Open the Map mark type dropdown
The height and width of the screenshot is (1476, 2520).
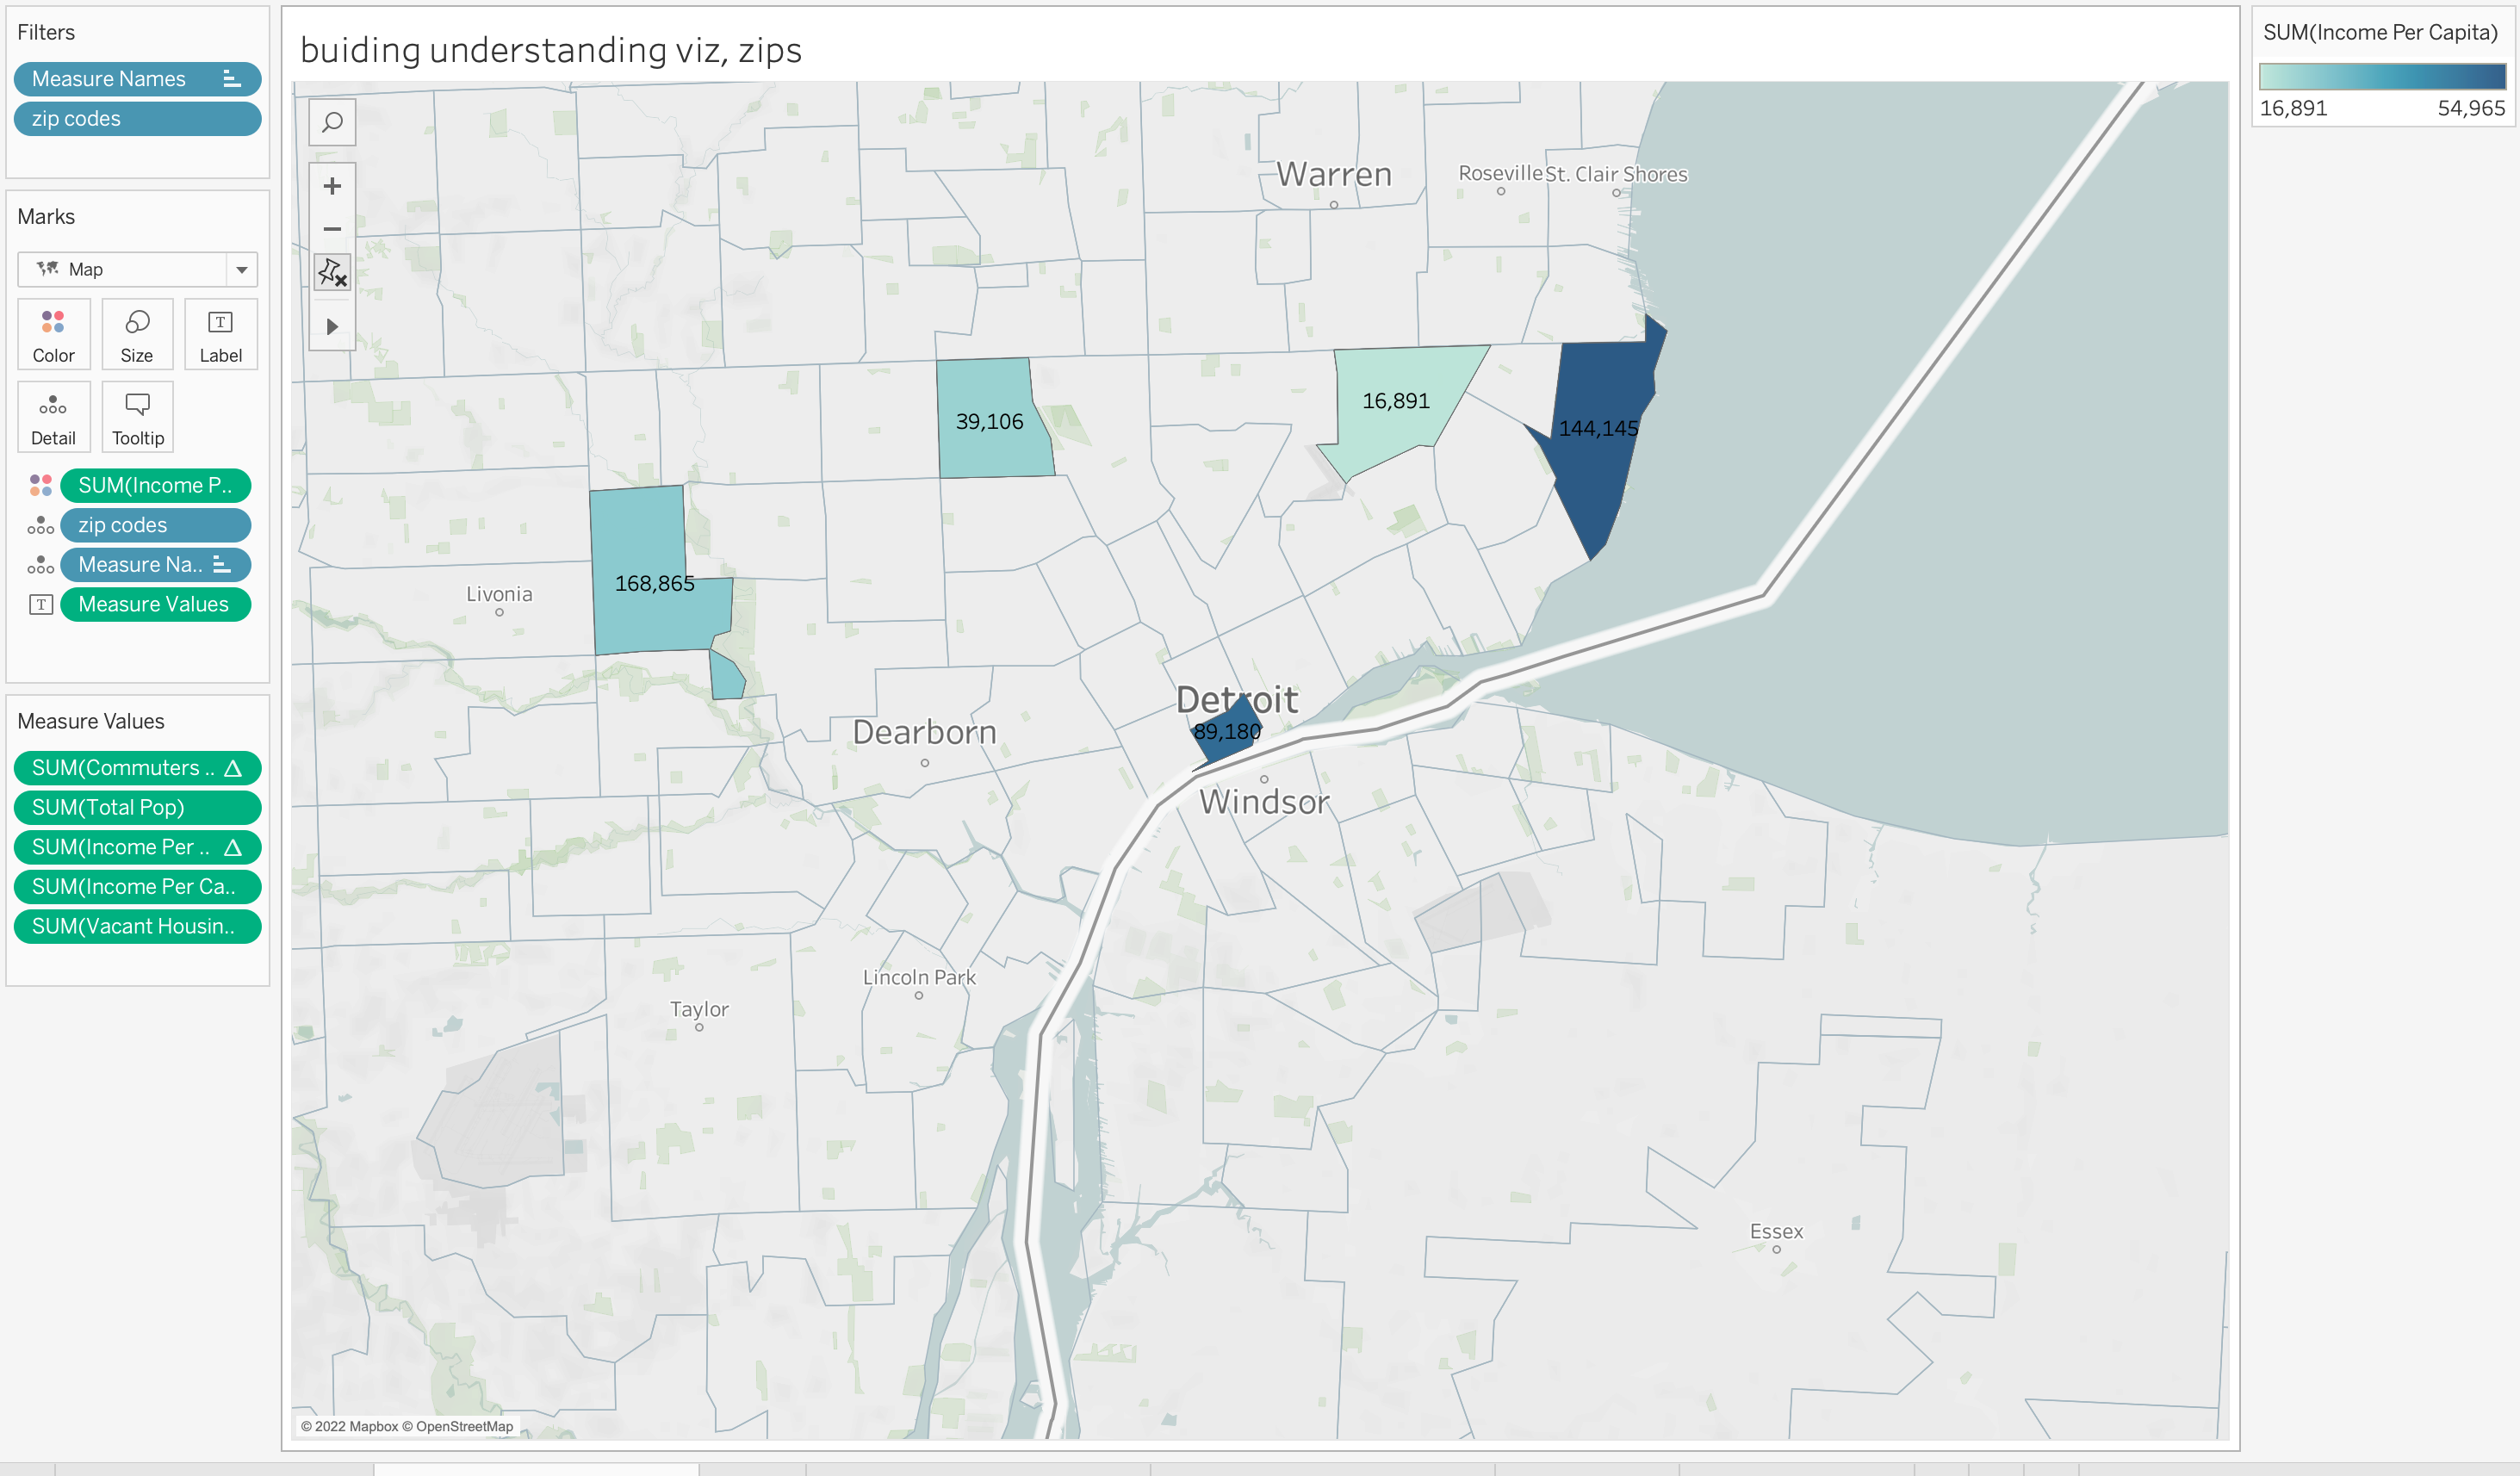137,269
